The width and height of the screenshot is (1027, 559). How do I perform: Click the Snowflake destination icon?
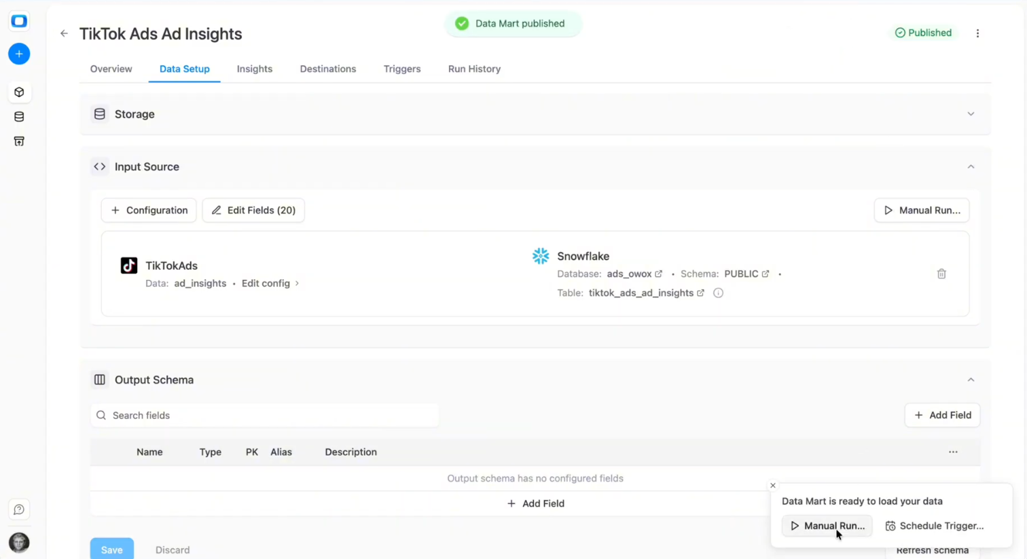pyautogui.click(x=541, y=256)
